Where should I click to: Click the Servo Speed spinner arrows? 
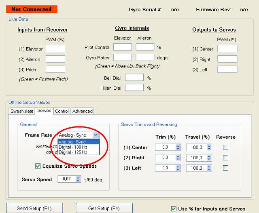pyautogui.click(x=78, y=179)
